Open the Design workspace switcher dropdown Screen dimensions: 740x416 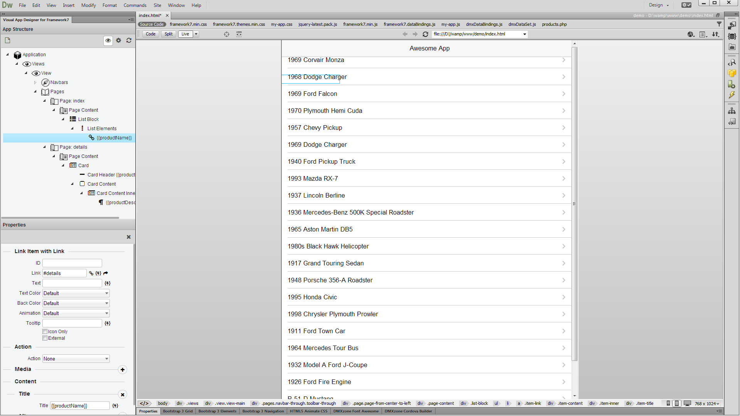tap(658, 5)
